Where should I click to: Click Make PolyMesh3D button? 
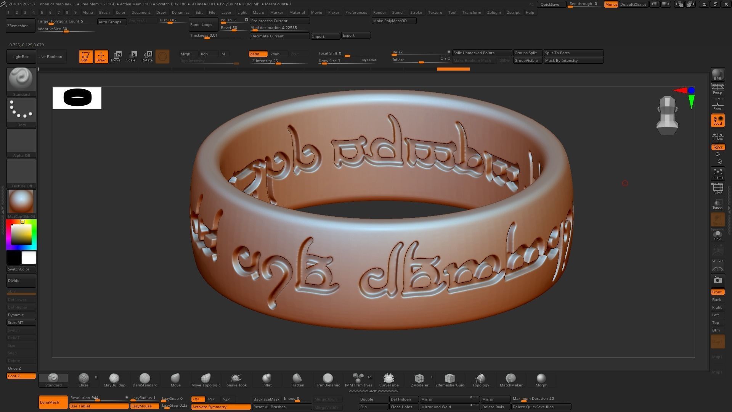pos(394,21)
